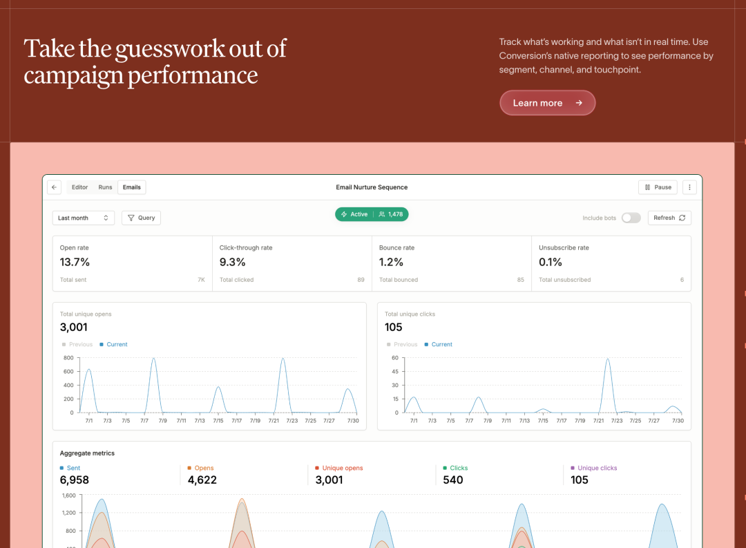This screenshot has height=548, width=746.
Task: Click the purple Unique clicks legend swatch
Action: (573, 468)
